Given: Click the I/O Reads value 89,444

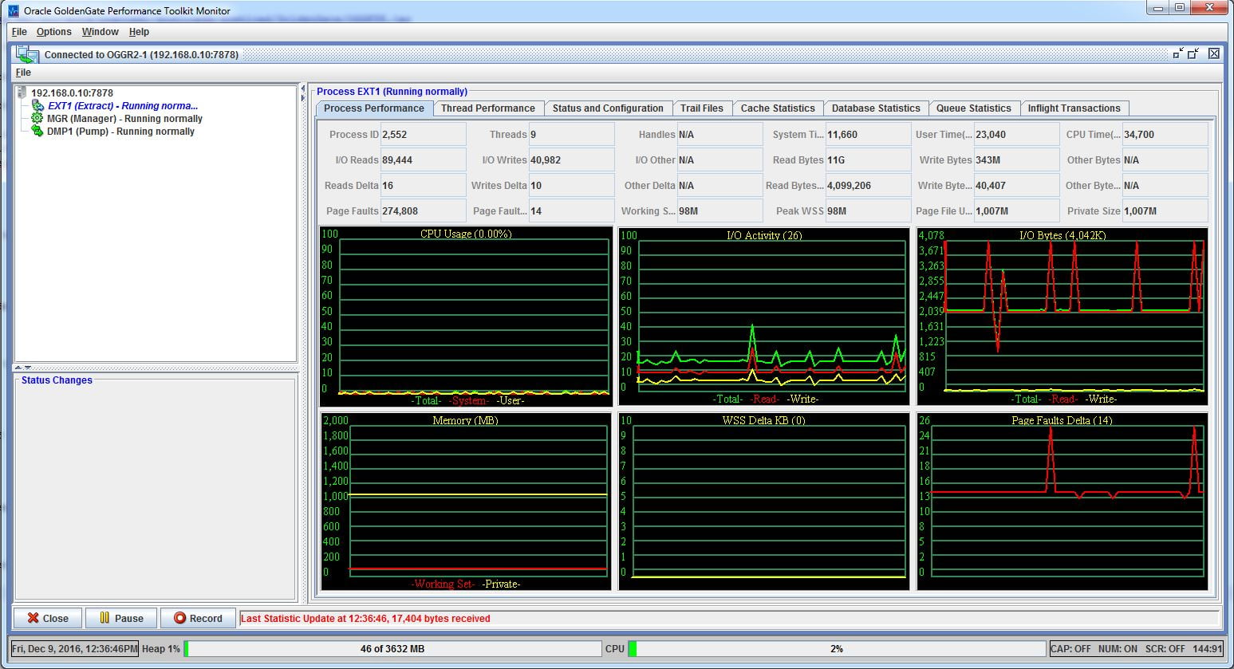Looking at the screenshot, I should tap(423, 160).
